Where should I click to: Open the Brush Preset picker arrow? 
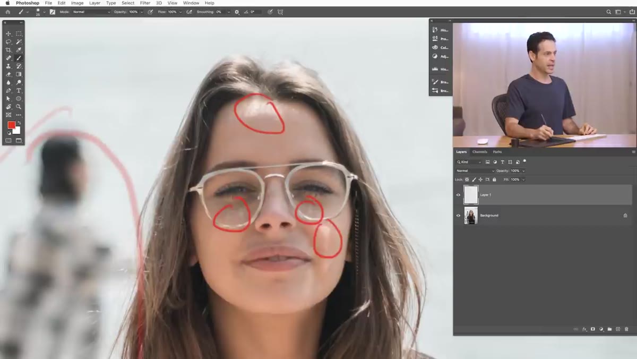point(44,12)
